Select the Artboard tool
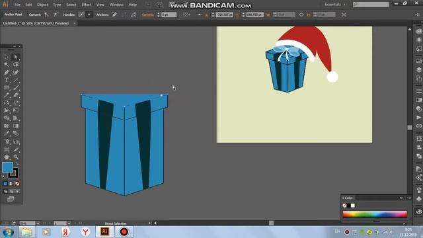 pos(7,149)
